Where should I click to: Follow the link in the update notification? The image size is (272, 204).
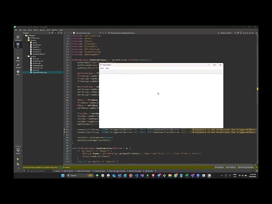click(60, 167)
